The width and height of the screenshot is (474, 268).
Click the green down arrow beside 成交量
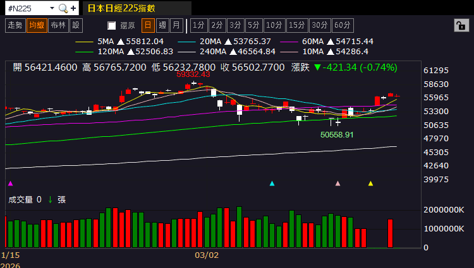coord(50,199)
